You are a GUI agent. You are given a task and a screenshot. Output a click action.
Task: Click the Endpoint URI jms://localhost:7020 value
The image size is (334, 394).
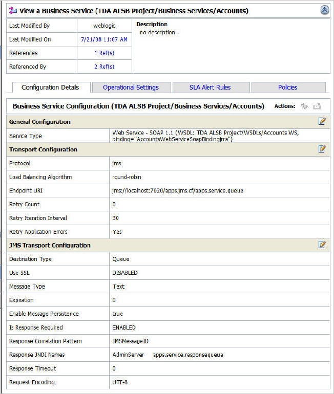[x=178, y=191]
